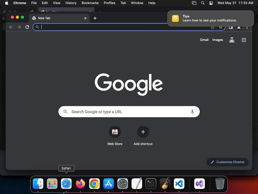Open the Window menu

coord(137,3)
